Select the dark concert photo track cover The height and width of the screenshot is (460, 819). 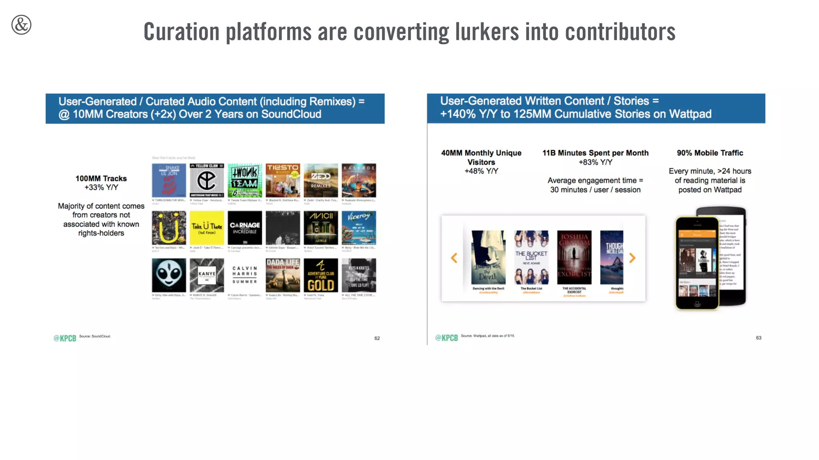click(283, 228)
